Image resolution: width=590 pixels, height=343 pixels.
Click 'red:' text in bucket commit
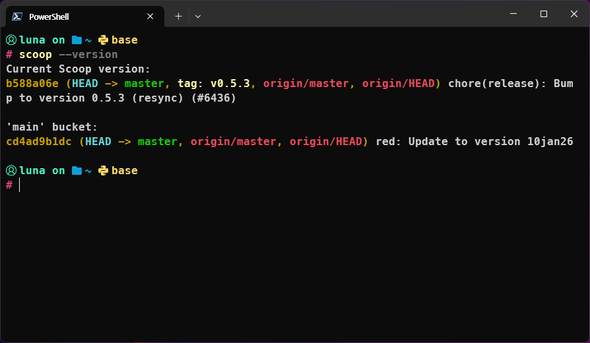389,142
